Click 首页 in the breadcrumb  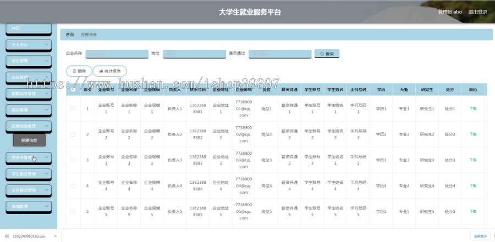[x=70, y=35]
